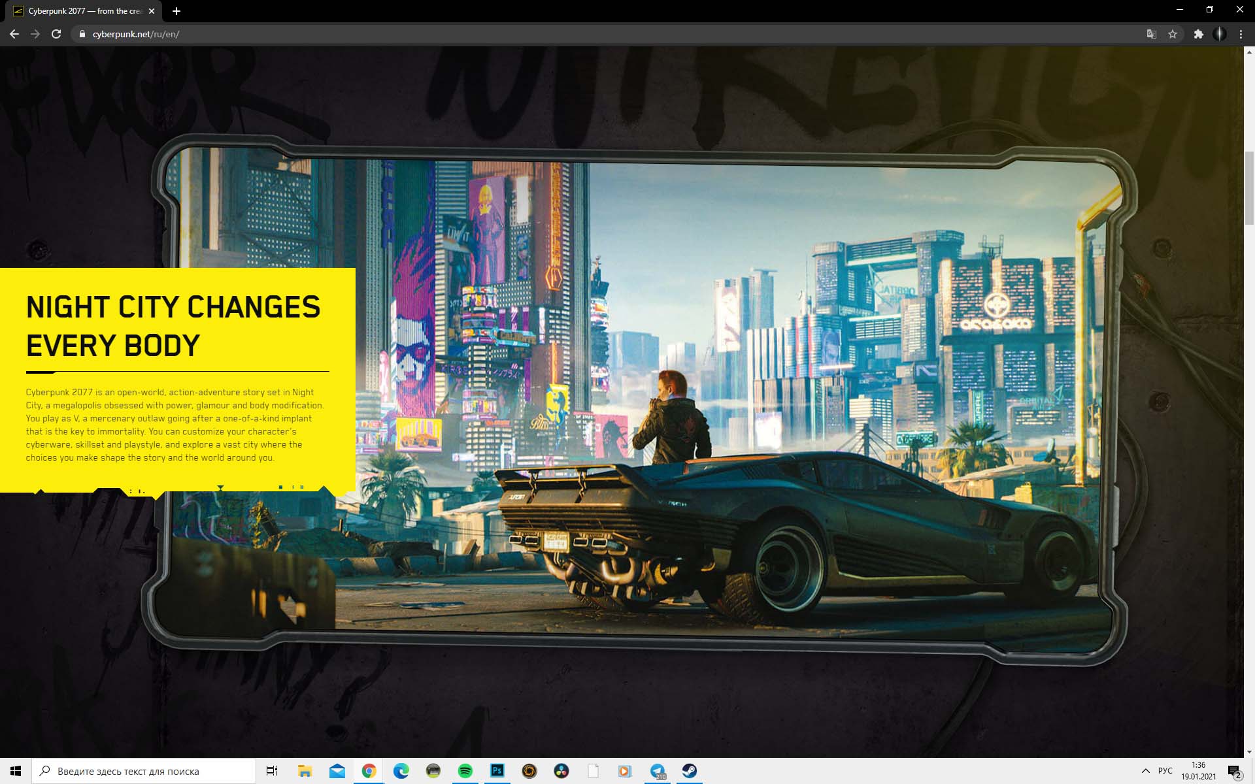The height and width of the screenshot is (784, 1255).
Task: Click the translate page icon
Action: (1152, 34)
